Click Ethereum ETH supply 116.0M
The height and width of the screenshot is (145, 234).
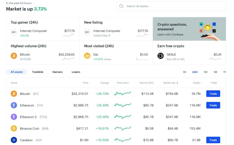pos(195,105)
